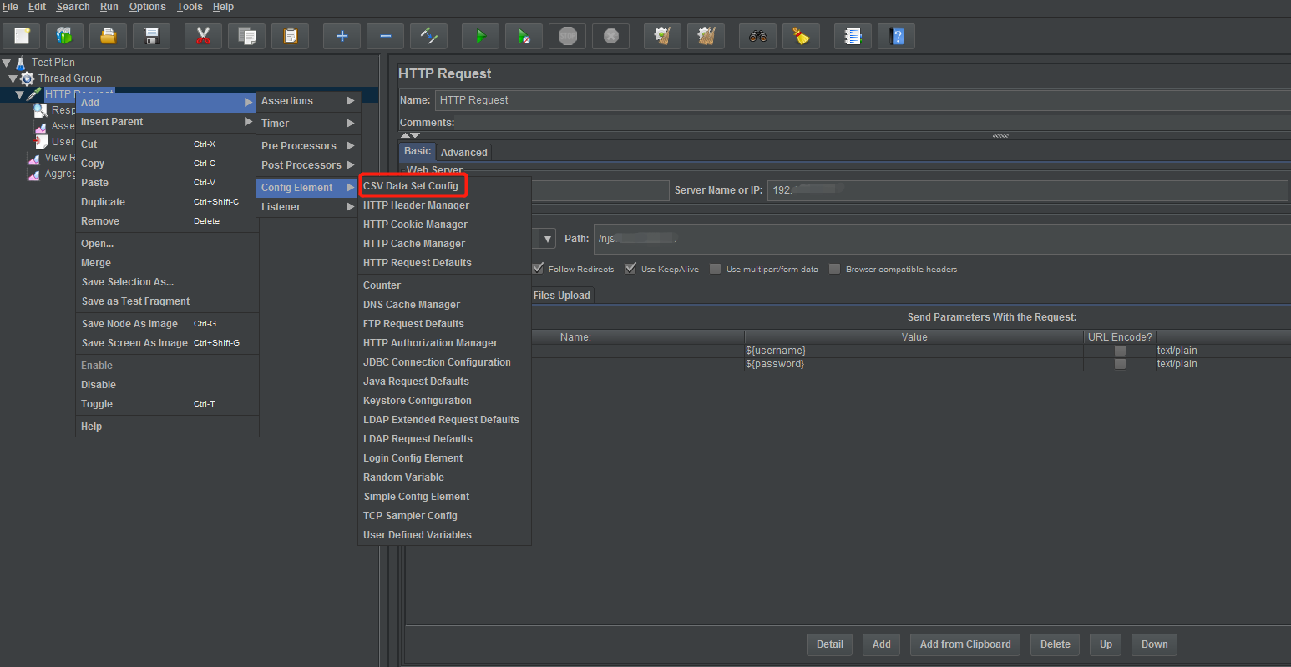This screenshot has width=1291, height=667.
Task: Start the test with green play icon
Action: click(x=481, y=36)
